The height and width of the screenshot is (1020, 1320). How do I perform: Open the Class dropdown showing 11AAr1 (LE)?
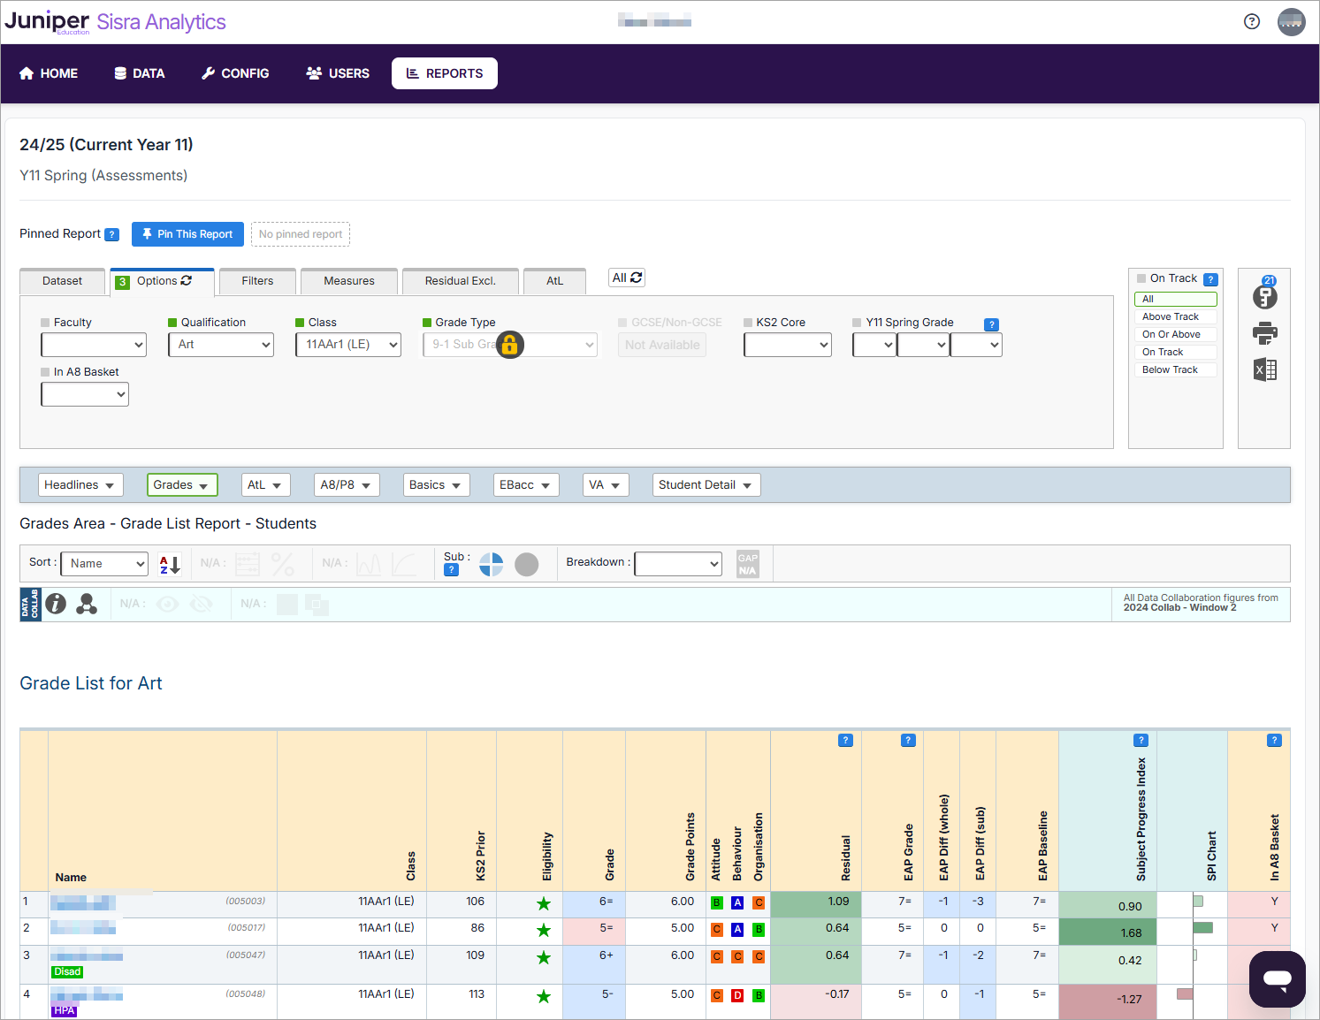[347, 345]
